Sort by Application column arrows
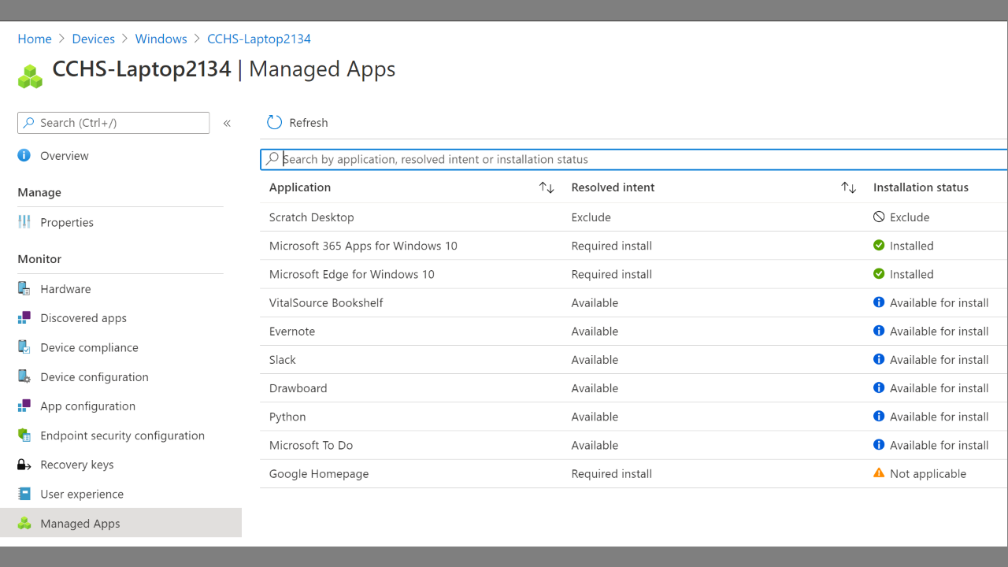This screenshot has width=1008, height=567. [x=547, y=187]
